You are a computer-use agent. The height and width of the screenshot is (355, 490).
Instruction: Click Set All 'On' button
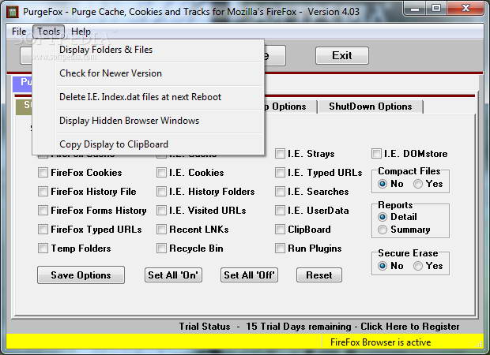tap(173, 275)
